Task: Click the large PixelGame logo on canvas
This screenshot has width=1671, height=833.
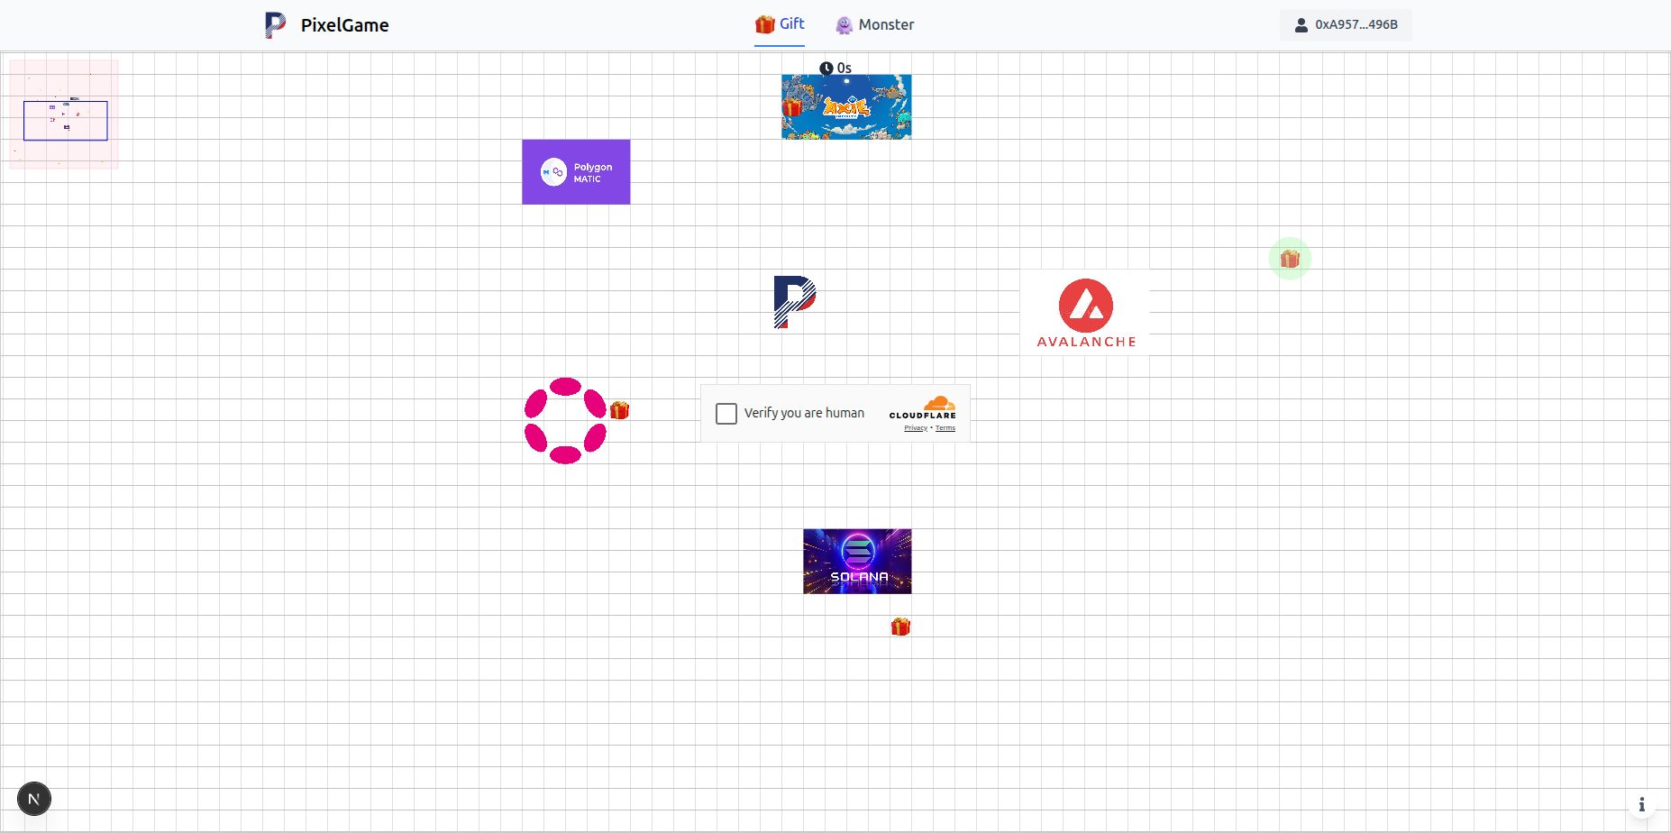Action: 794,302
